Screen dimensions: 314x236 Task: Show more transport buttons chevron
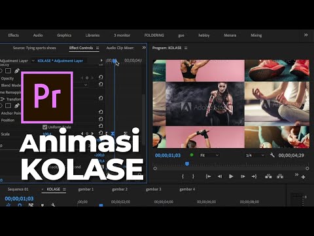click(296, 174)
